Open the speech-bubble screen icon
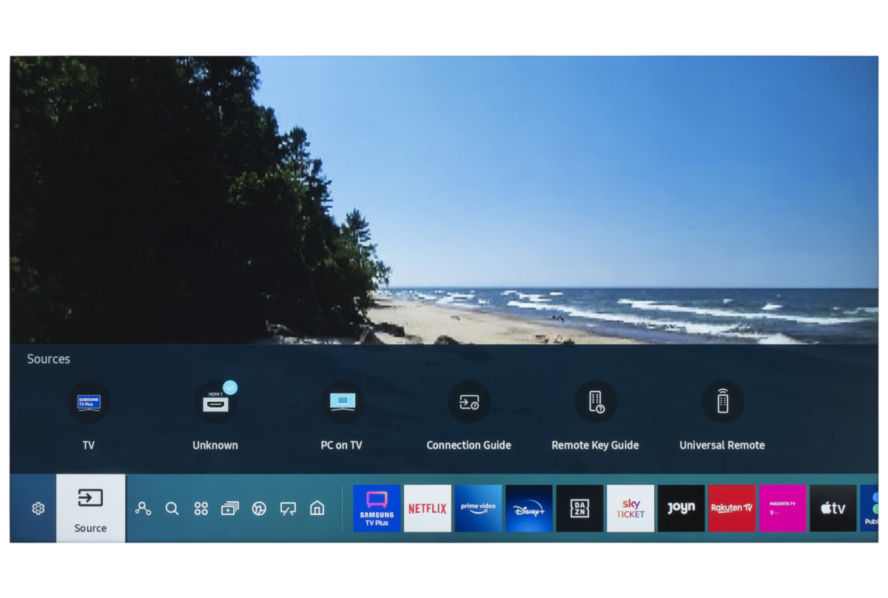 tap(288, 508)
